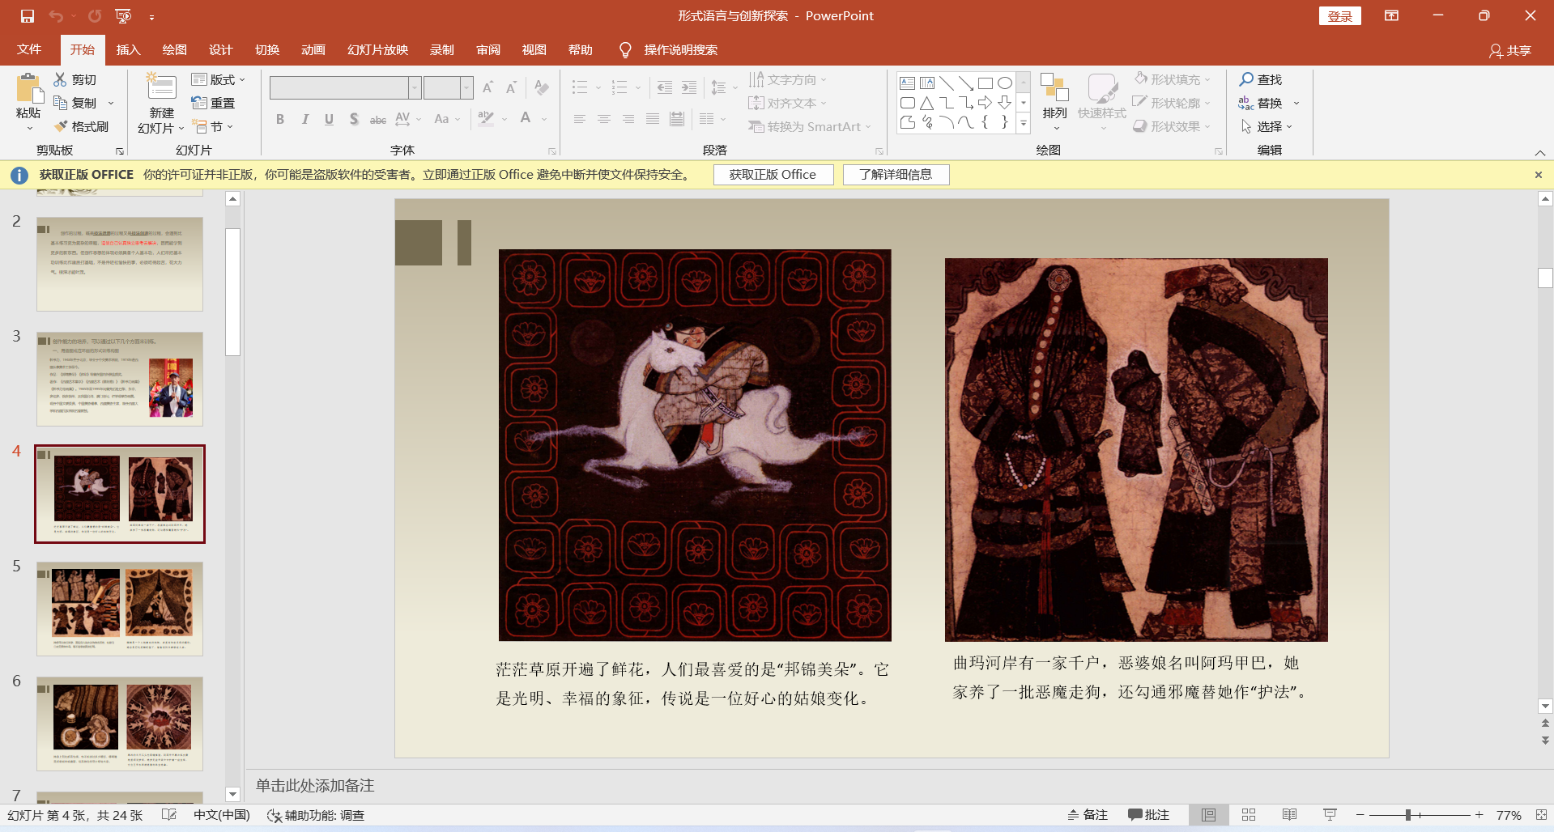Click 操作说明搜索 search box
1554x832 pixels.
(680, 50)
